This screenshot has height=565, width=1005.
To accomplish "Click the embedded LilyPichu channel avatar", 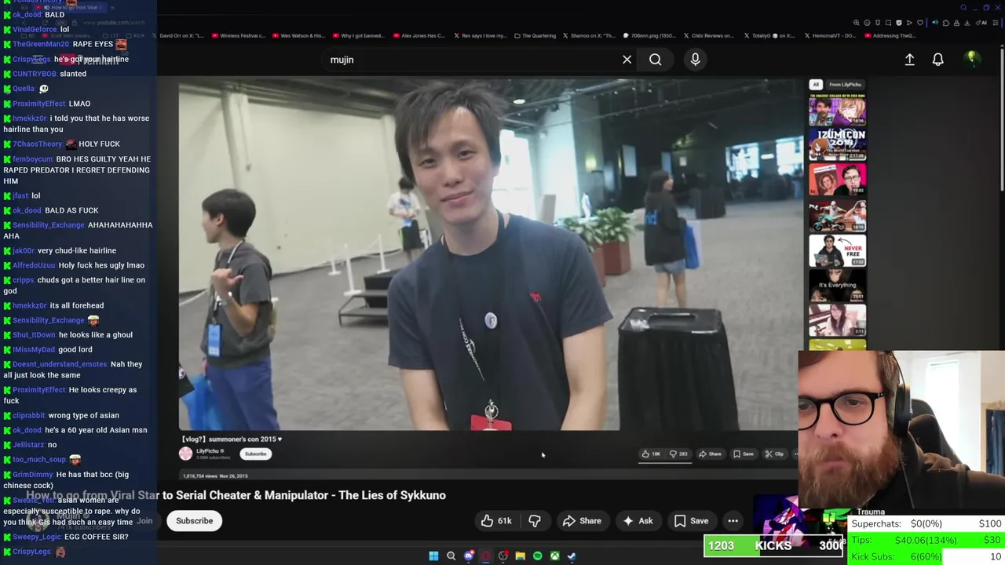I will click(x=186, y=454).
